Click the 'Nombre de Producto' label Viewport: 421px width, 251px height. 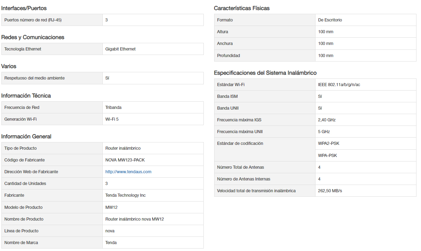(x=24, y=219)
